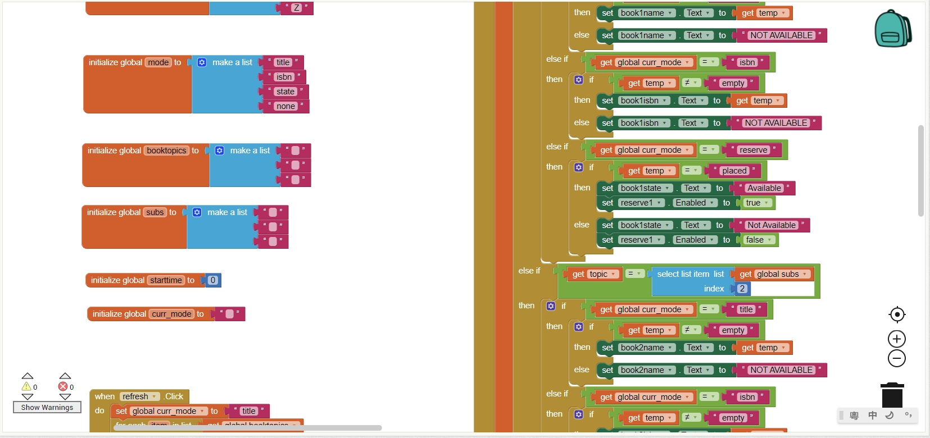
Task: Click the center workspace target icon
Action: click(x=897, y=314)
